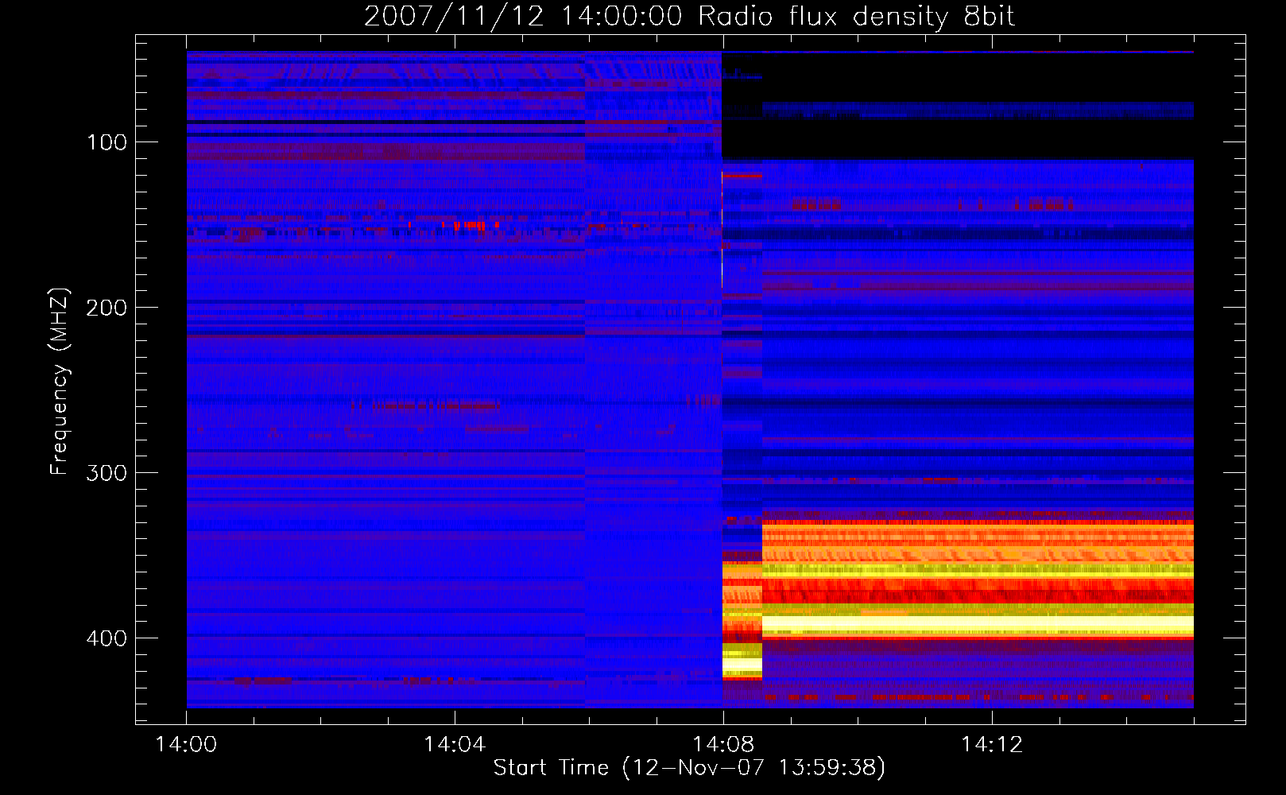Viewport: 1286px width, 795px height.
Task: Click the 14:08 time tick label
Action: point(723,744)
